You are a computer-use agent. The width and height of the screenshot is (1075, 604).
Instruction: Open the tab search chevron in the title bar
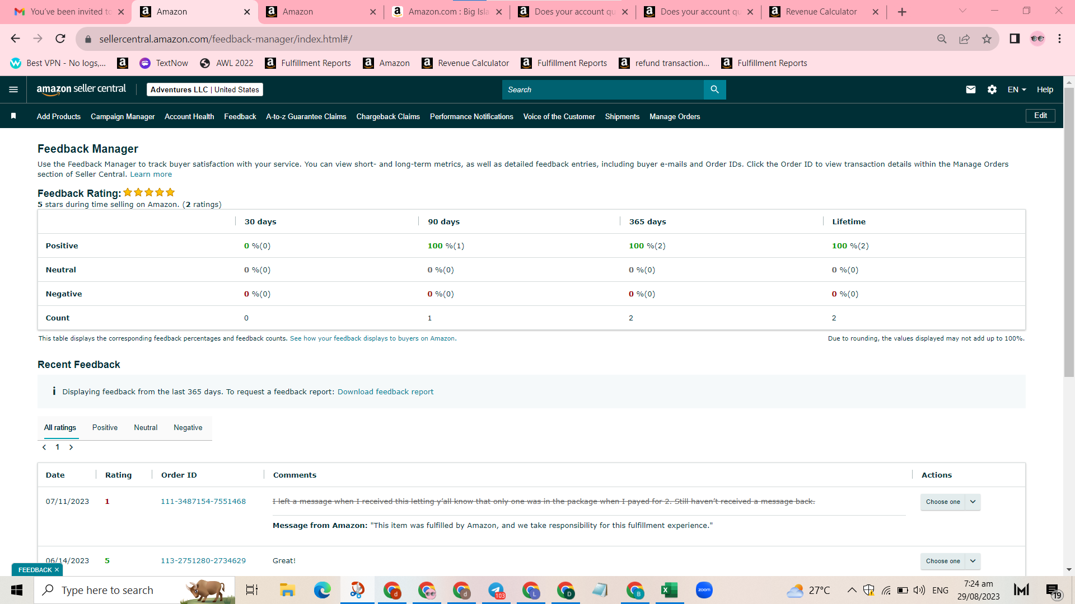coord(962,11)
